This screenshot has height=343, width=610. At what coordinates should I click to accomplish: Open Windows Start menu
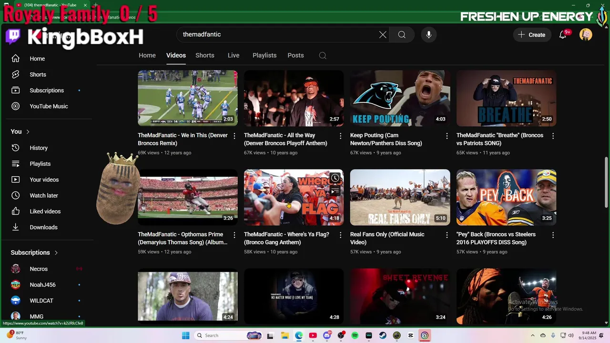pyautogui.click(x=185, y=335)
